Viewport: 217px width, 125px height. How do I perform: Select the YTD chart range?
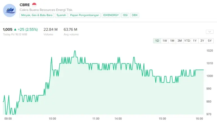pos(187,41)
